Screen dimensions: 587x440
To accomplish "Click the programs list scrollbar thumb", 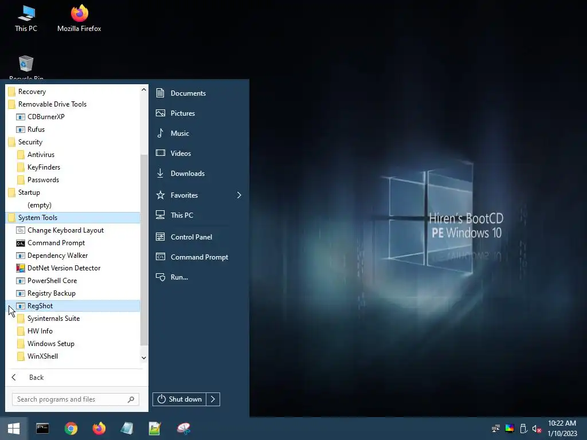I will coord(144,250).
